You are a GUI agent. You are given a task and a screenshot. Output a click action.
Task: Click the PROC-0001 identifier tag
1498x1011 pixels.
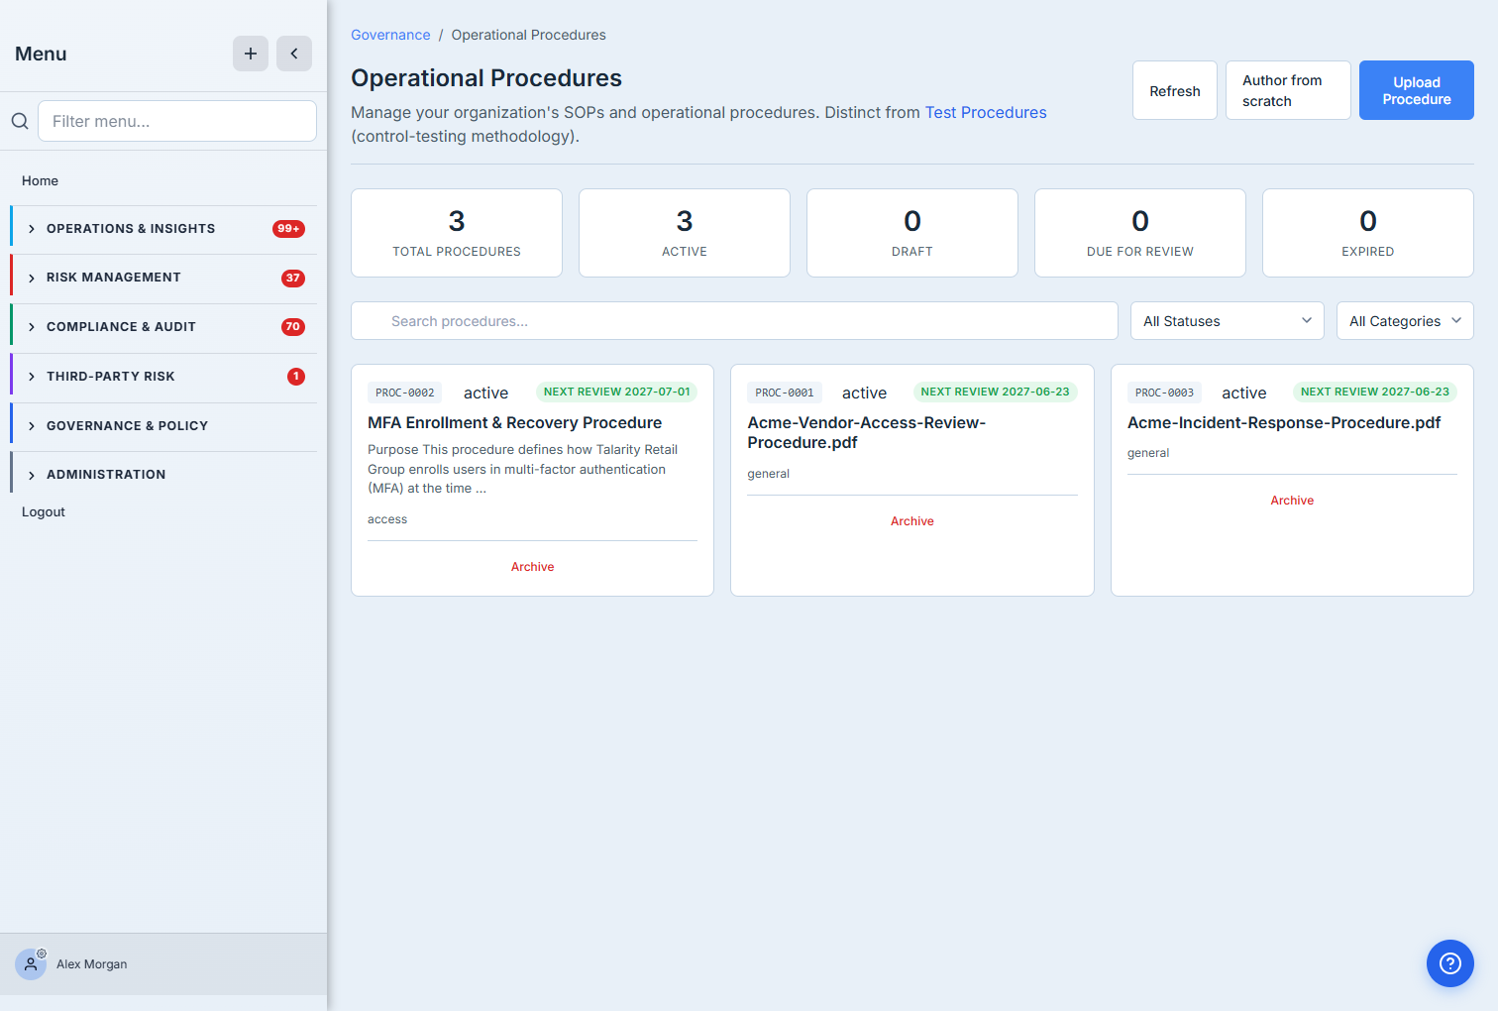click(785, 393)
